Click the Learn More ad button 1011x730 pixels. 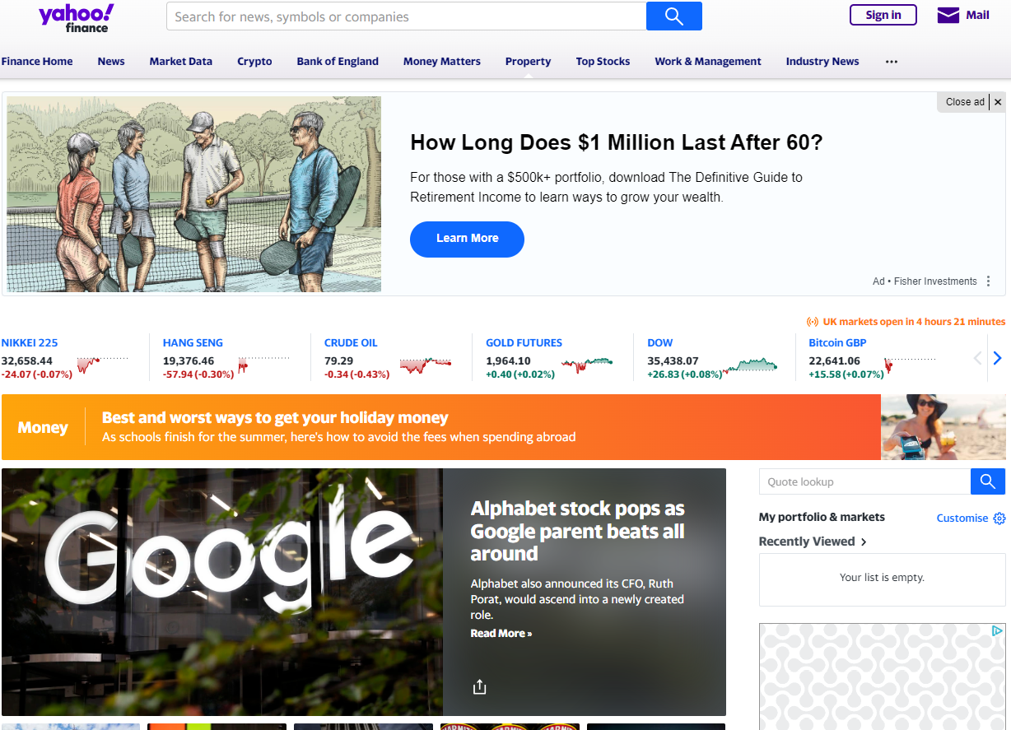[x=467, y=239]
